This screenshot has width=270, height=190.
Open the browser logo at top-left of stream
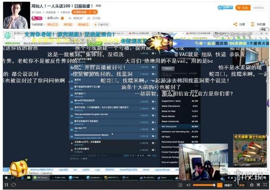pos(8,36)
